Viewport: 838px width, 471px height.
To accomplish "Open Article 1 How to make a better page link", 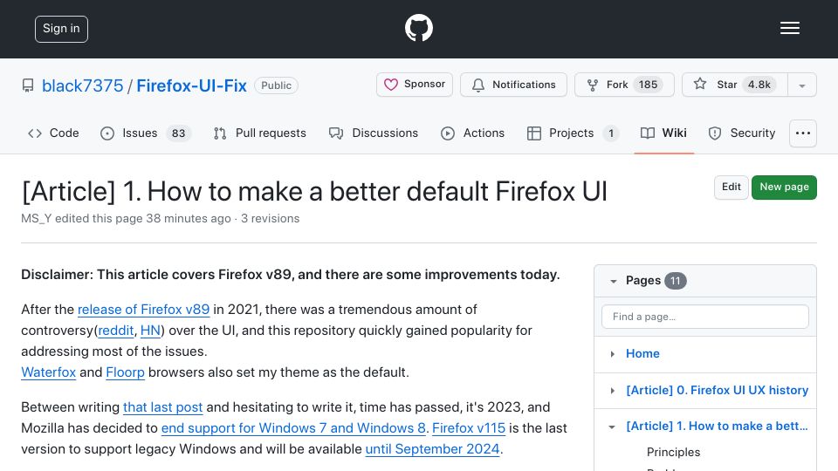I will click(x=717, y=427).
